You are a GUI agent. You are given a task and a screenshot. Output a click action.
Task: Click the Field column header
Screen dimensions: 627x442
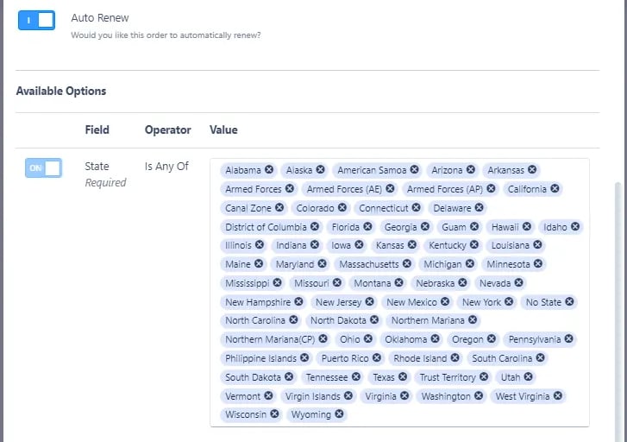pyautogui.click(x=97, y=130)
